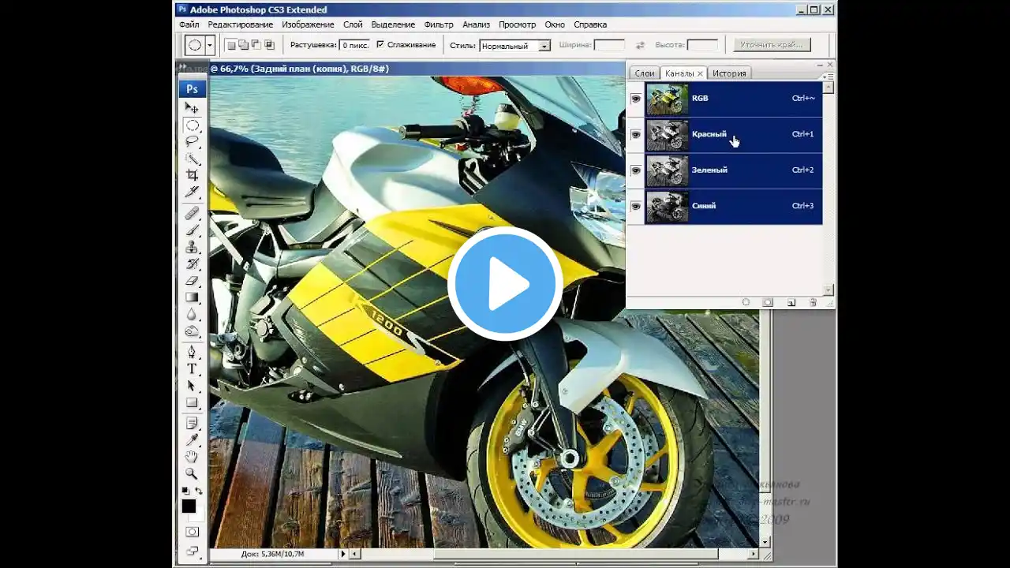Open the Фильтр menu
Viewport: 1010px width, 568px height.
click(x=439, y=24)
